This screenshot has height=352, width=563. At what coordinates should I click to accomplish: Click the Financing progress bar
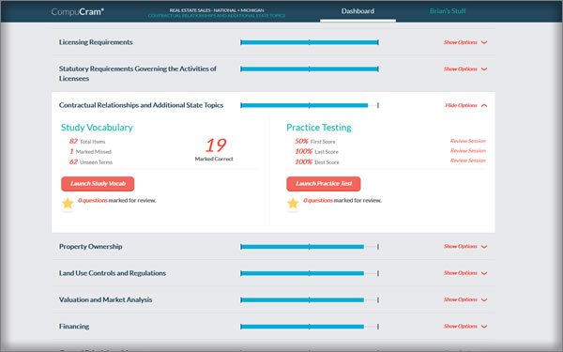[309, 327]
